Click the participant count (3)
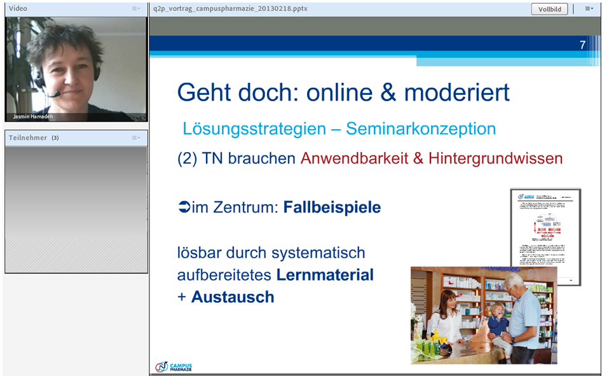 click(55, 138)
